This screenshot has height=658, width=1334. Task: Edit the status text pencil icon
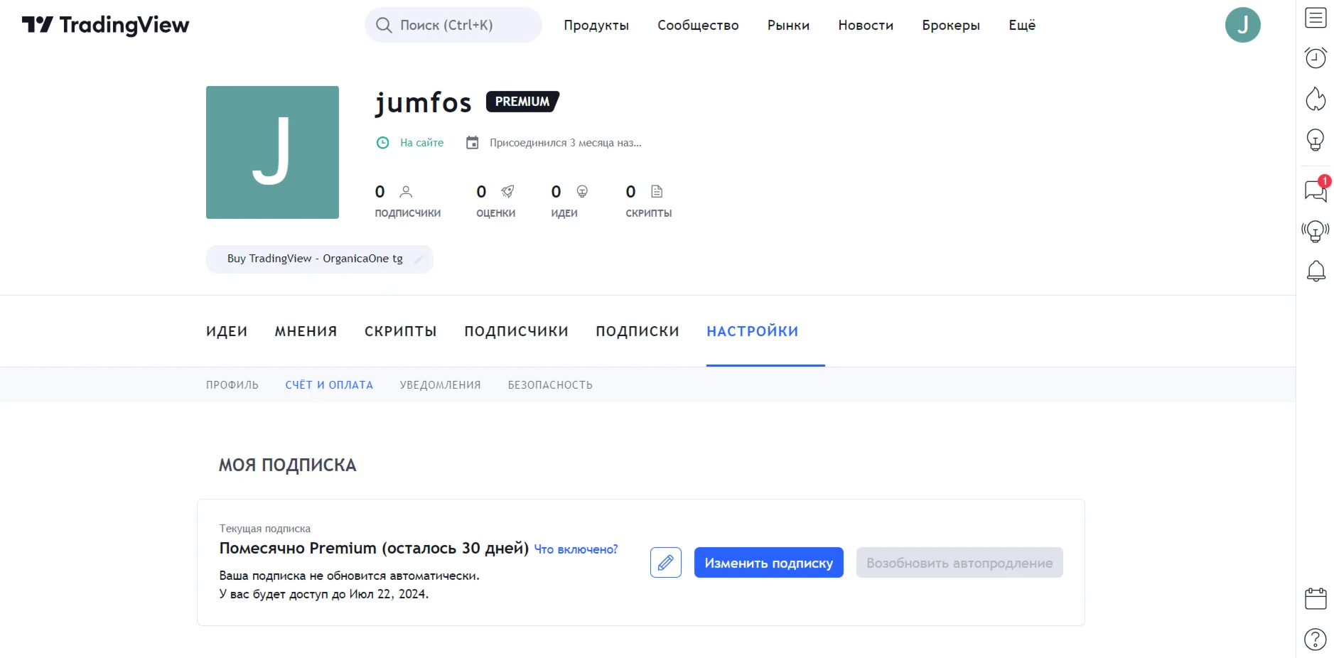pos(419,259)
